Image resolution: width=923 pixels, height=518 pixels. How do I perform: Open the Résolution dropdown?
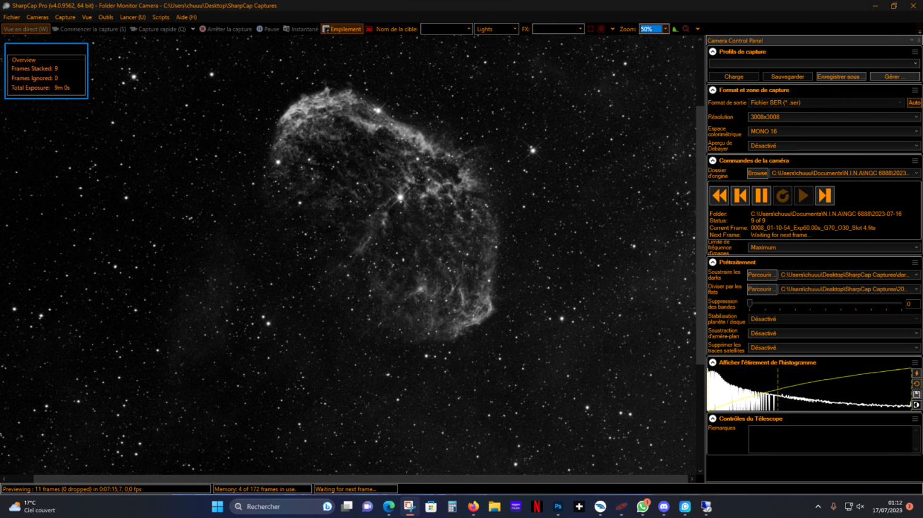point(834,117)
